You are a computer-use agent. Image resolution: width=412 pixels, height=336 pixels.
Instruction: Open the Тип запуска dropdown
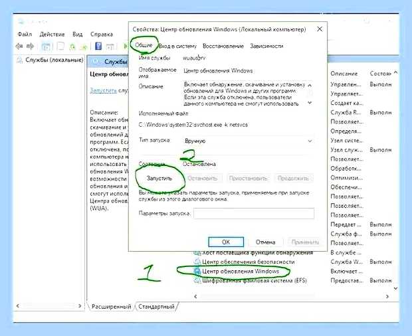[x=248, y=141]
